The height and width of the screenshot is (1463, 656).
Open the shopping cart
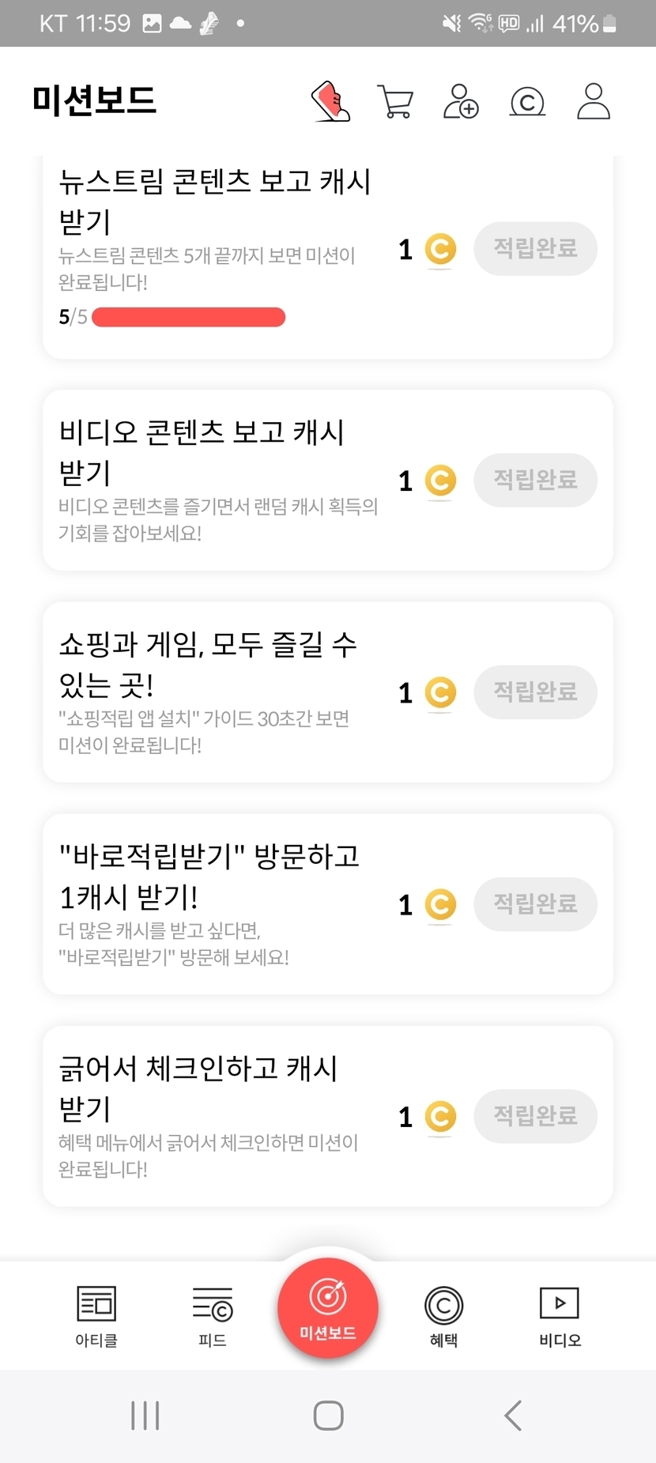[x=395, y=101]
